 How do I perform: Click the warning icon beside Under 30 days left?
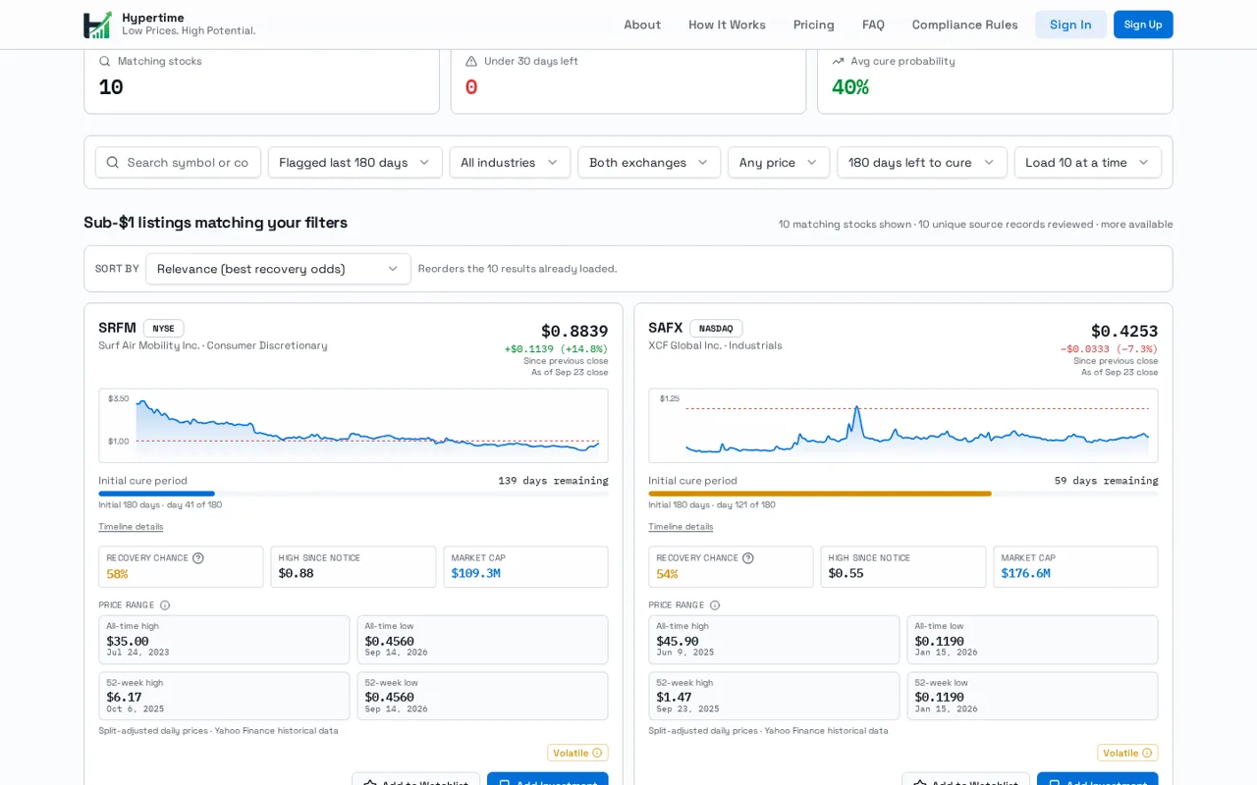click(471, 61)
